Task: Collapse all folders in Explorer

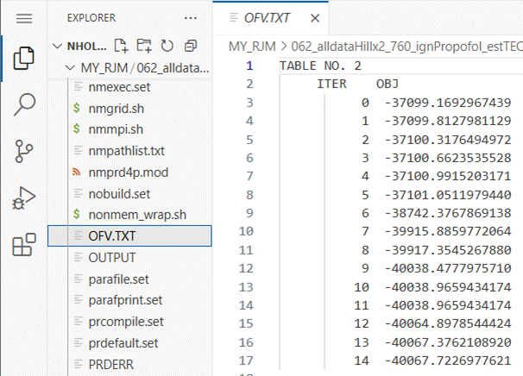Action: (x=190, y=45)
